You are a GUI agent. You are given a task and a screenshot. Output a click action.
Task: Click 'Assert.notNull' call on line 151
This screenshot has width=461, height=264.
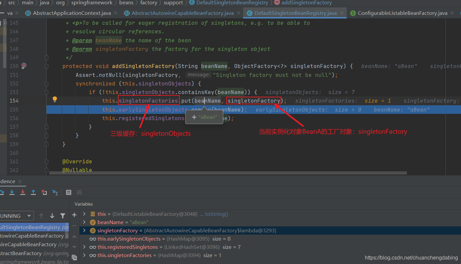(99, 75)
